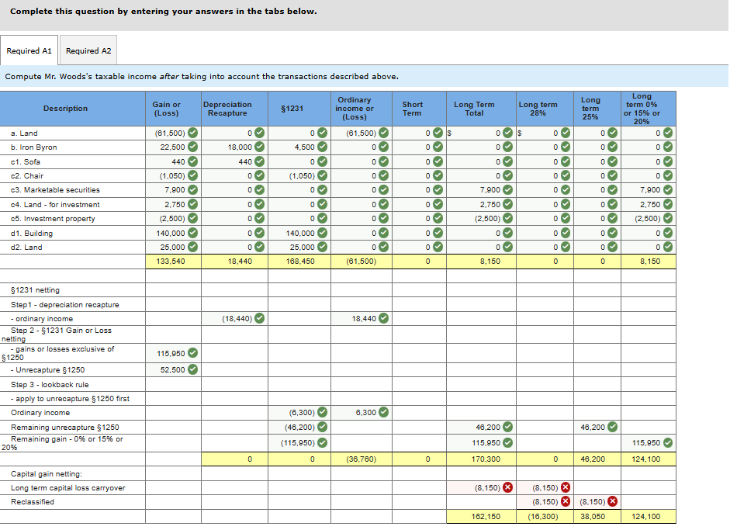Click the 'Long term capital loss carryover' label
737x530 pixels.
(x=68, y=487)
